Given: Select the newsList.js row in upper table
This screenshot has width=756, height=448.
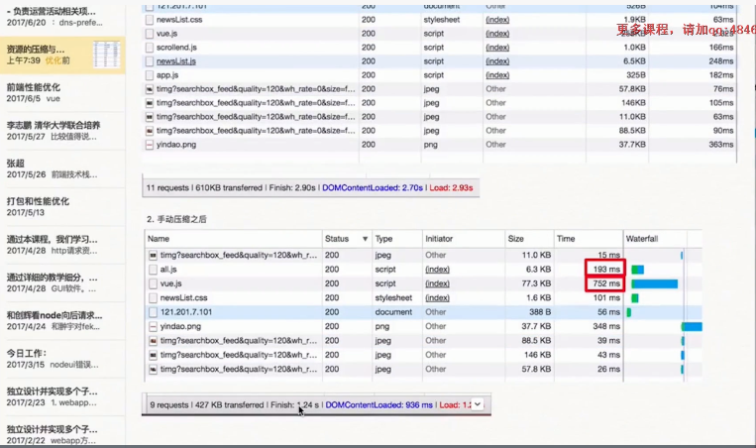Looking at the screenshot, I should pos(297,60).
